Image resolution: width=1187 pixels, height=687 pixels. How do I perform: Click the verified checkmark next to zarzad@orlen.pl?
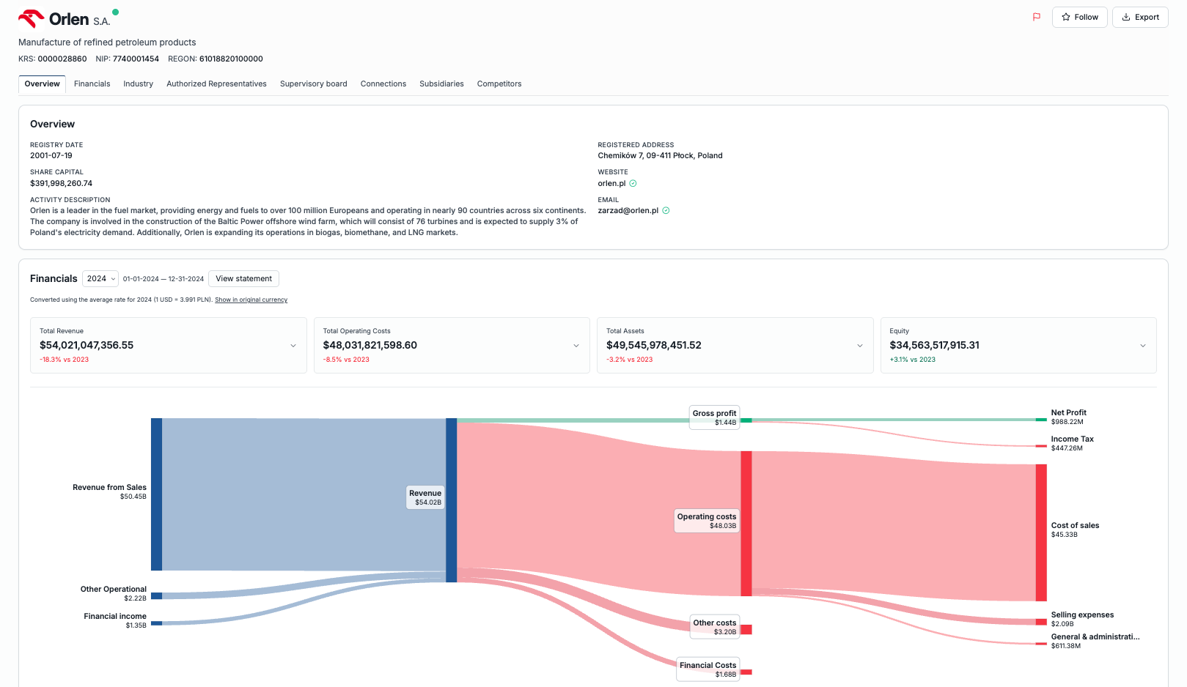click(666, 210)
